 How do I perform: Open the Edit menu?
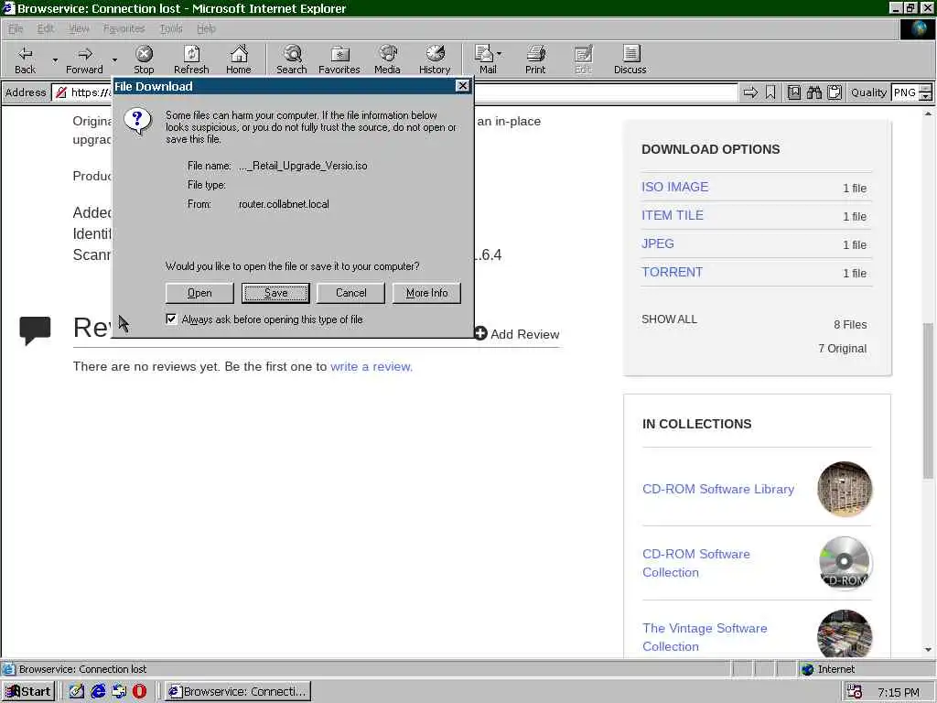tap(46, 28)
